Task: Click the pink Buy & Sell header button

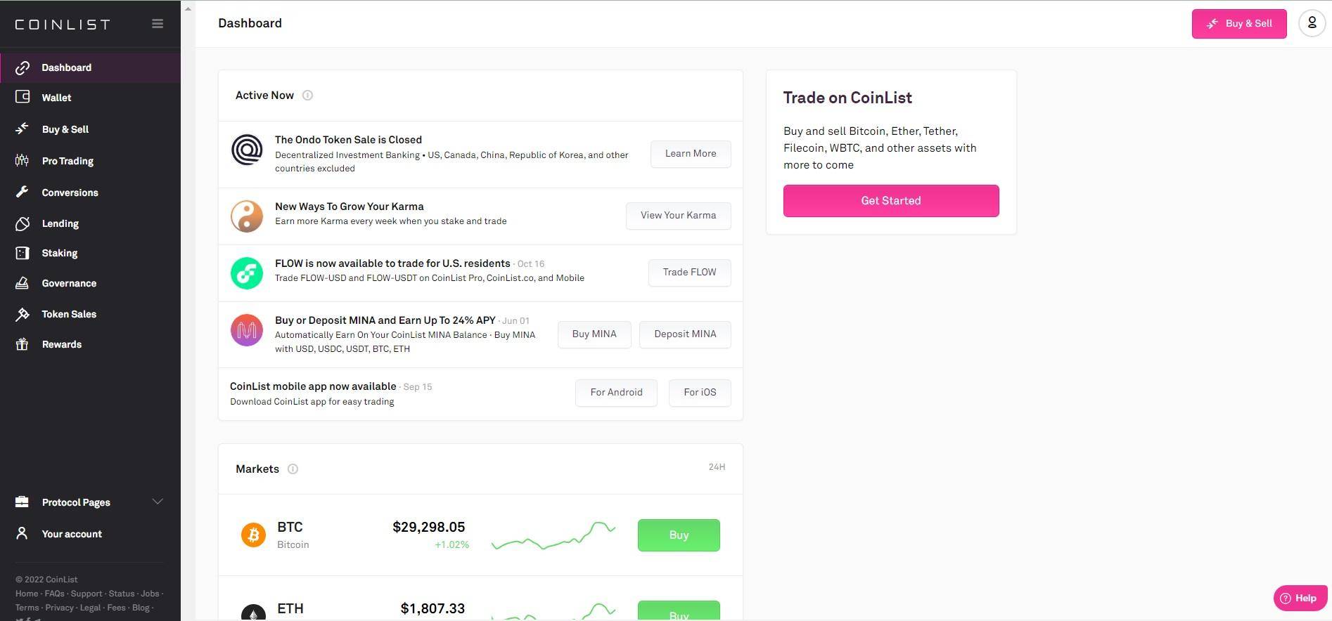Action: (1239, 24)
